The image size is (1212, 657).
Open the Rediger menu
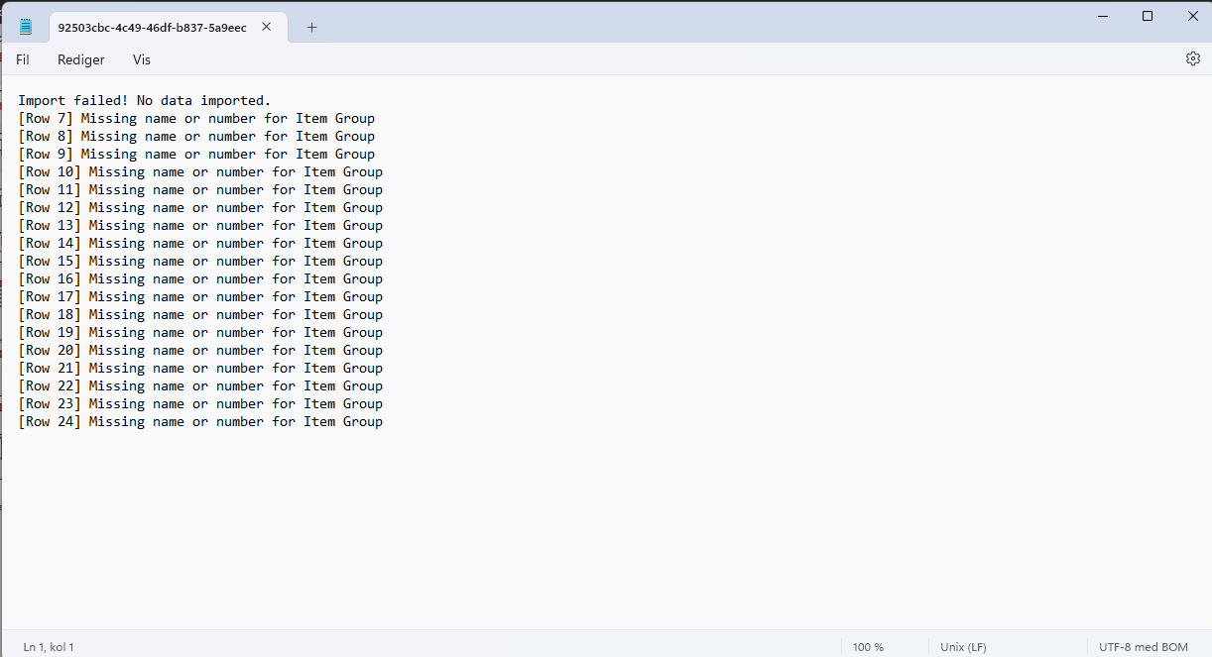pos(81,59)
